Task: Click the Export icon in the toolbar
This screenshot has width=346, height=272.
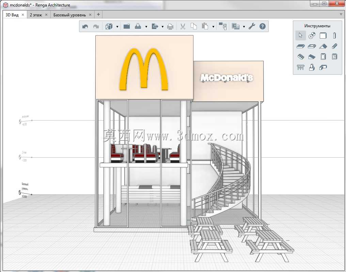Action: tap(155, 26)
